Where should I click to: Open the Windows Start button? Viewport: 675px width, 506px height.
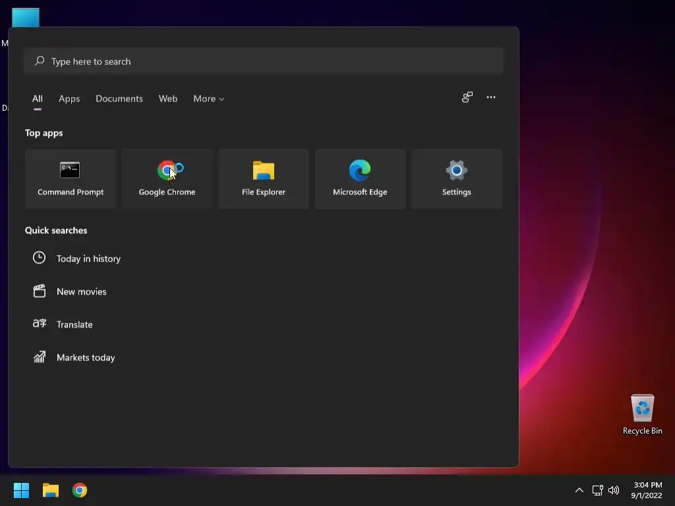point(21,490)
